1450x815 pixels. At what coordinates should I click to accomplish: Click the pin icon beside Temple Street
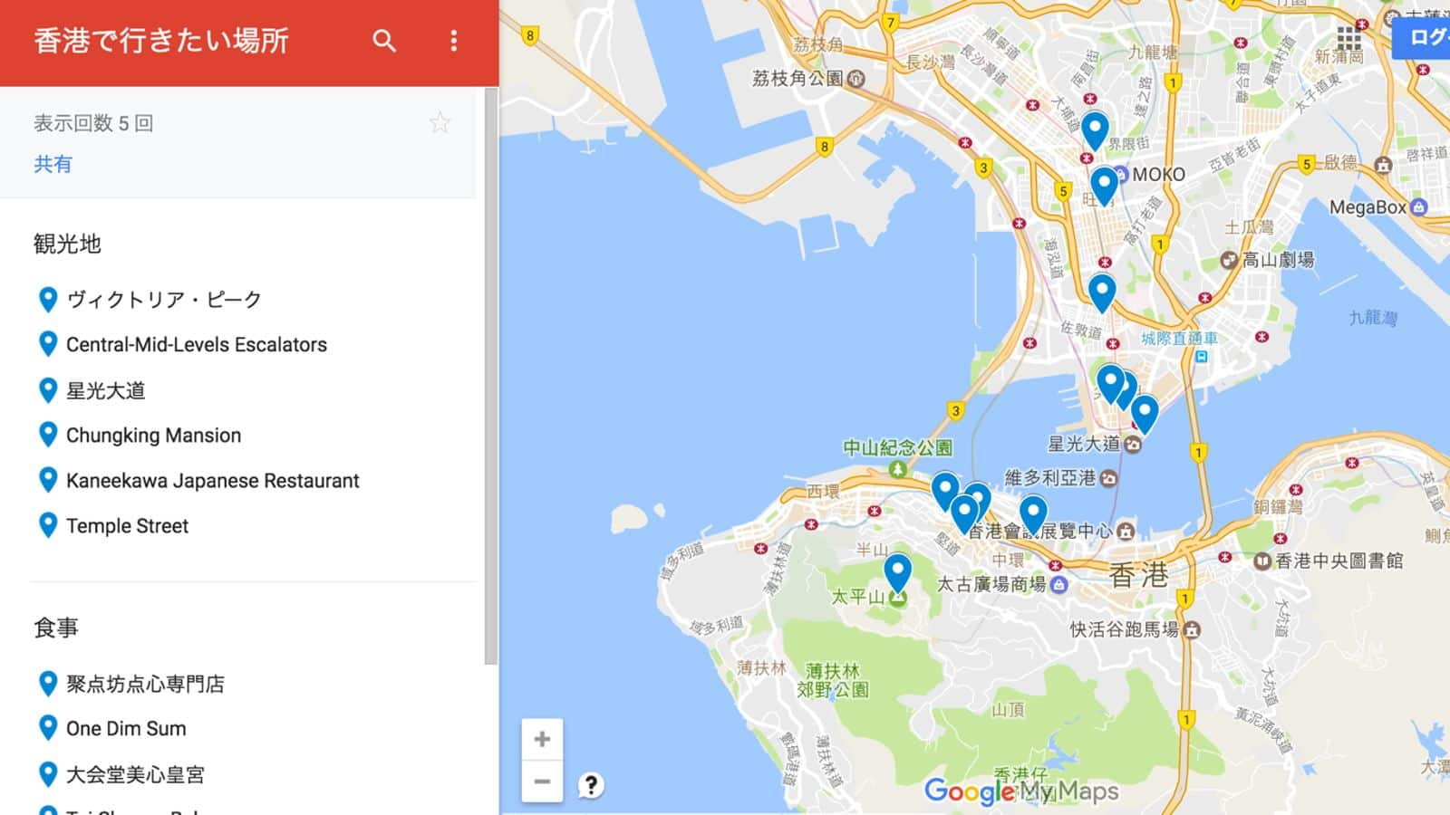[48, 525]
